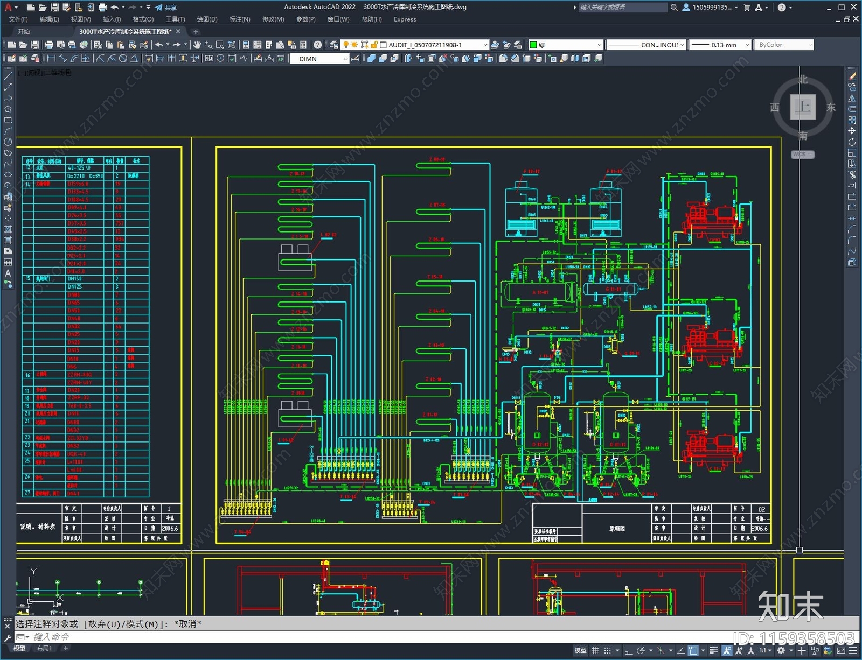Viewport: 862px width, 660px height.
Task: Click the Radius dimension icon
Action: [100, 59]
